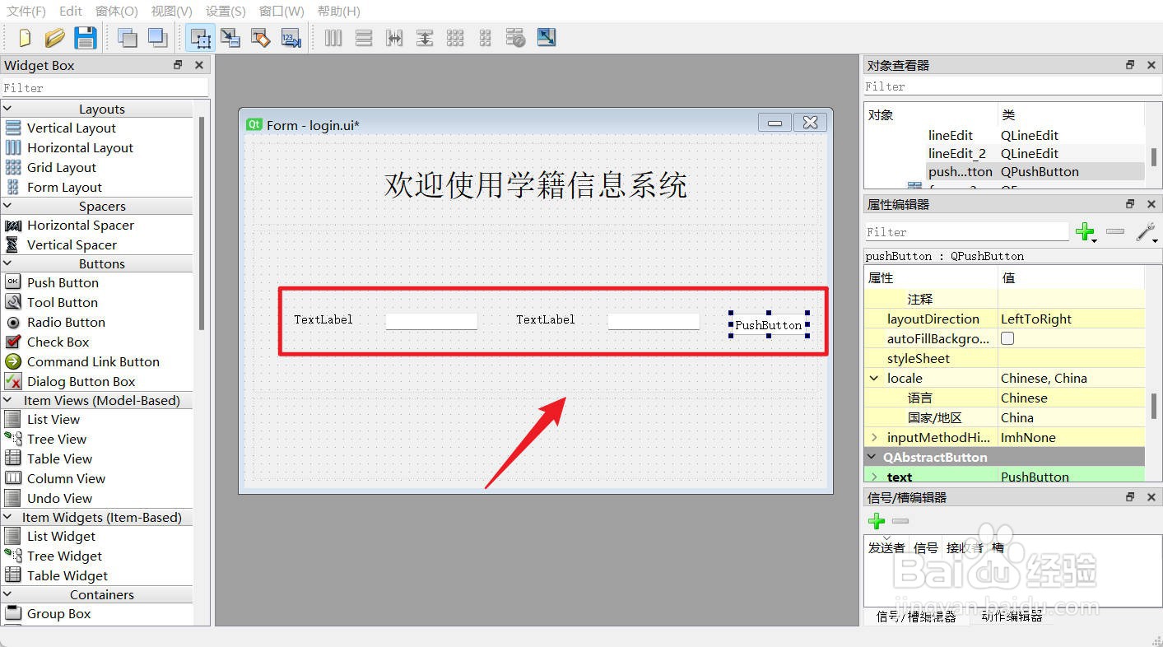Click the green plus in 信号/槽编辑器
Screen dimensions: 1163x647
click(877, 521)
